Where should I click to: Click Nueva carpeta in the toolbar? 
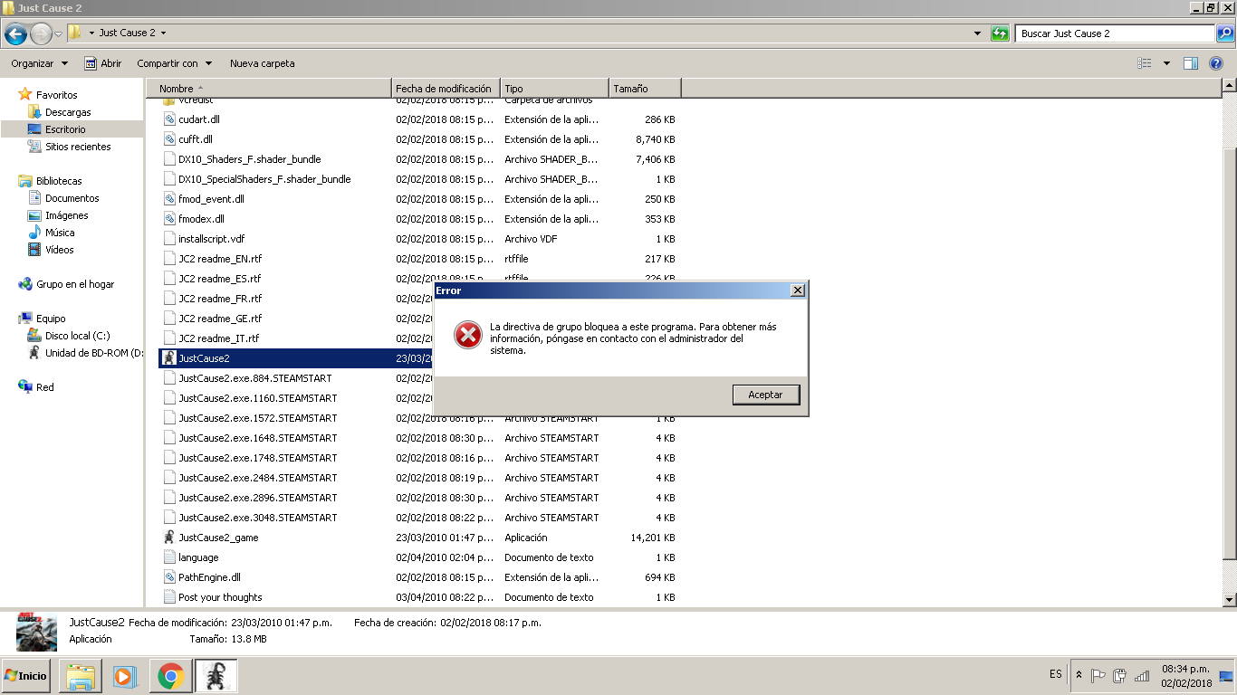(262, 63)
